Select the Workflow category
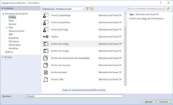Screen dimensions: 173x105 (x=13, y=48)
